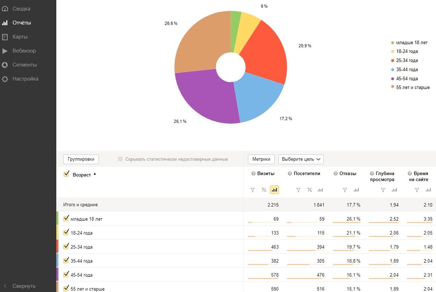Click the percent icon under Посетители
This screenshot has height=292, width=436.
click(310, 190)
